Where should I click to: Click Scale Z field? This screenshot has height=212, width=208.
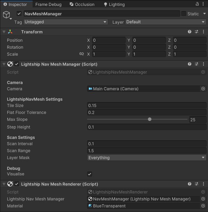(190, 54)
